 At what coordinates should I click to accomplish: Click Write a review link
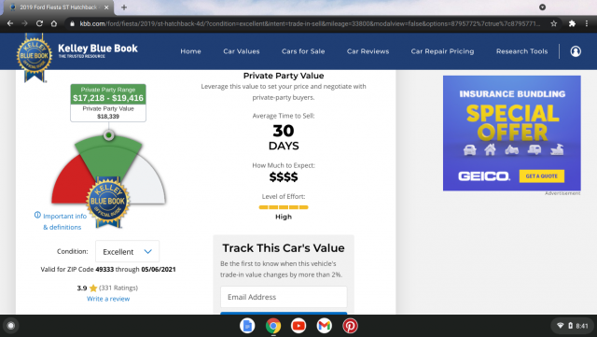[108, 299]
